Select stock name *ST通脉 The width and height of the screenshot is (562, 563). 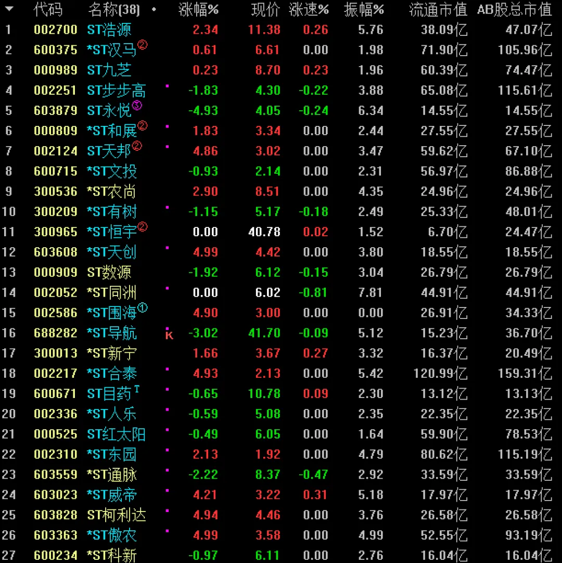pos(112,475)
